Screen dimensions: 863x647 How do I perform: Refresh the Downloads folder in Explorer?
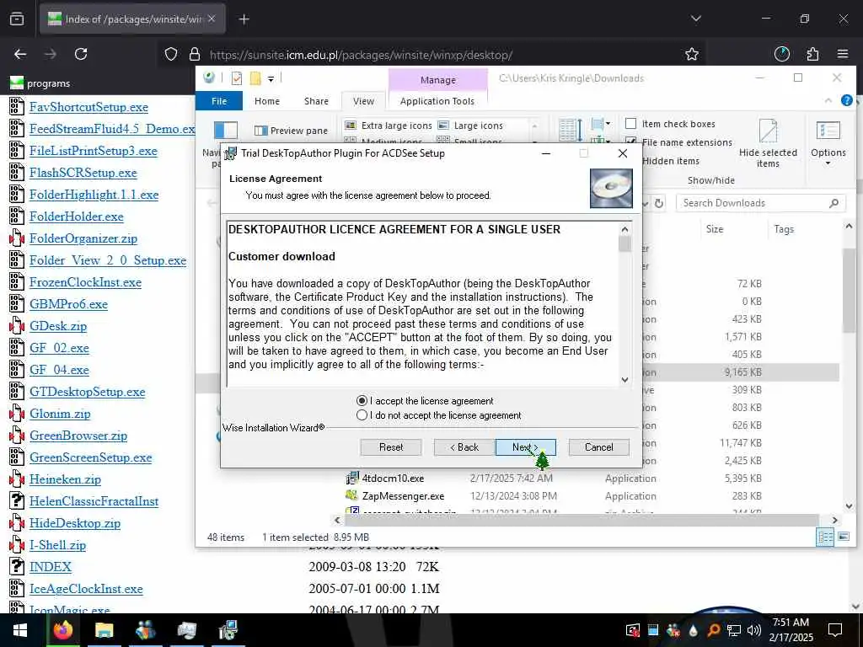pos(659,203)
